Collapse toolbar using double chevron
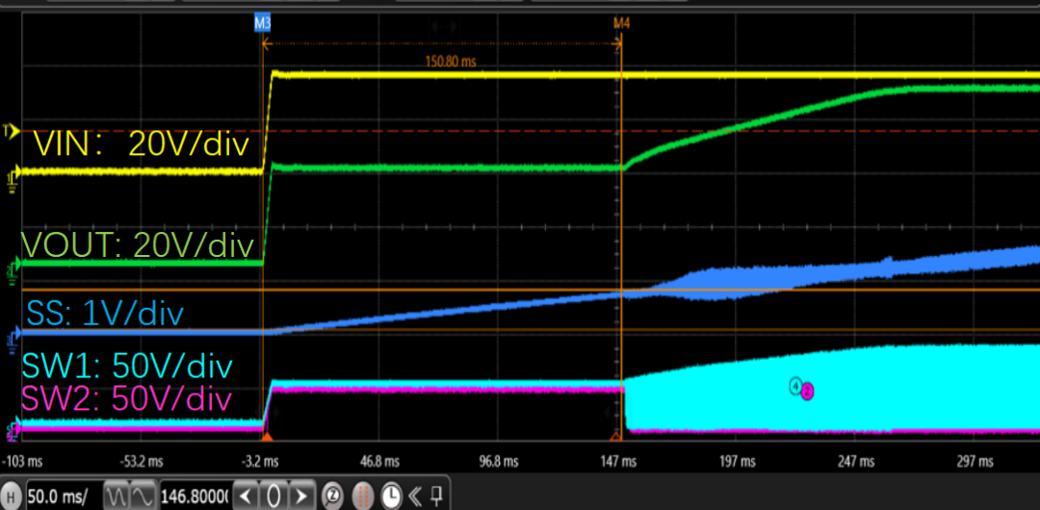 tap(416, 497)
